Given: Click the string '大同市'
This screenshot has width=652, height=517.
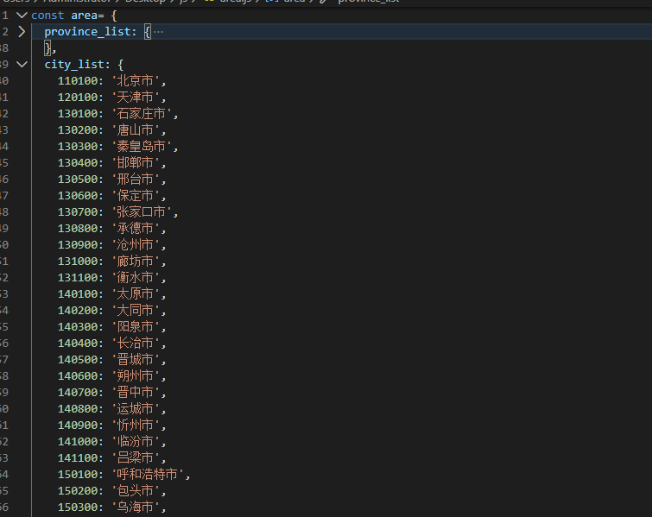Looking at the screenshot, I should point(136,311).
